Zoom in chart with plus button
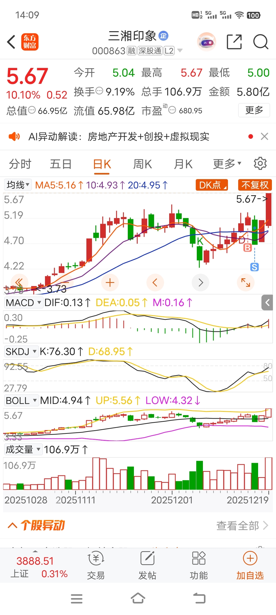Image resolution: width=276 pixels, height=615 pixels. pyautogui.click(x=110, y=282)
